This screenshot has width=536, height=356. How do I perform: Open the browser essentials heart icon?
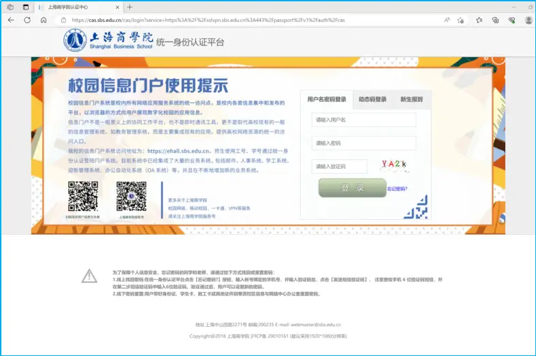pyautogui.click(x=511, y=20)
